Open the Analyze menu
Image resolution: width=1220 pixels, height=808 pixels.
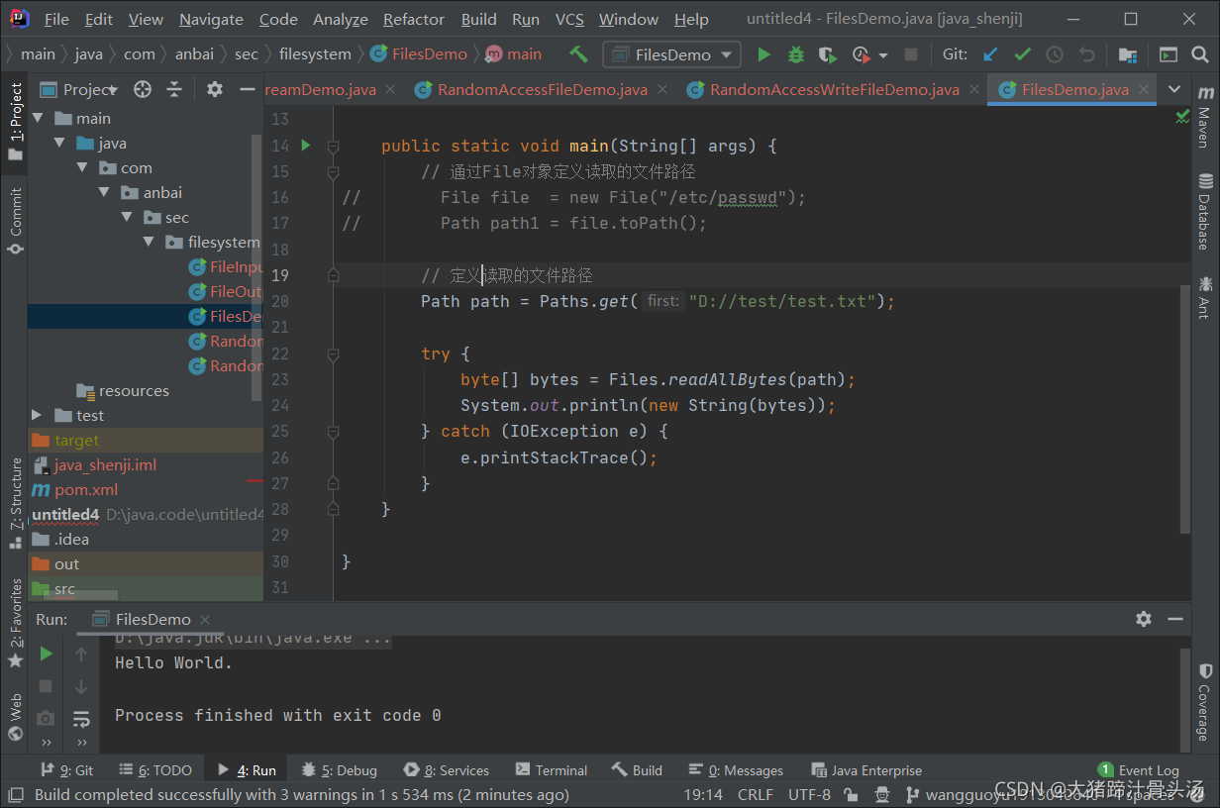click(x=341, y=19)
